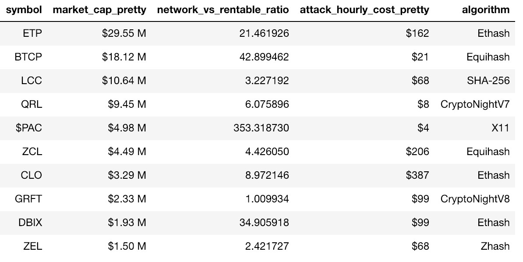Select the ETP symbol cell
The image size is (523, 262).
pos(32,33)
